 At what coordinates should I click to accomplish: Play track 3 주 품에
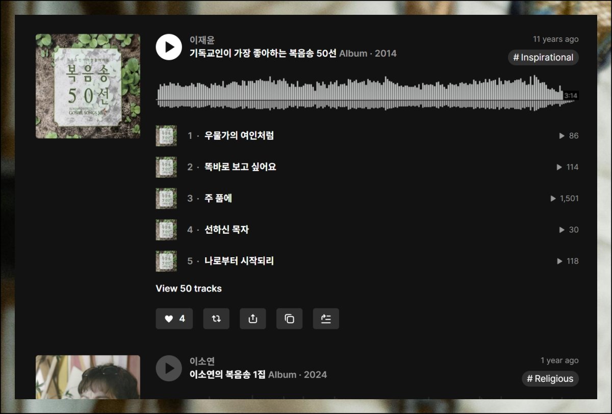(x=218, y=198)
